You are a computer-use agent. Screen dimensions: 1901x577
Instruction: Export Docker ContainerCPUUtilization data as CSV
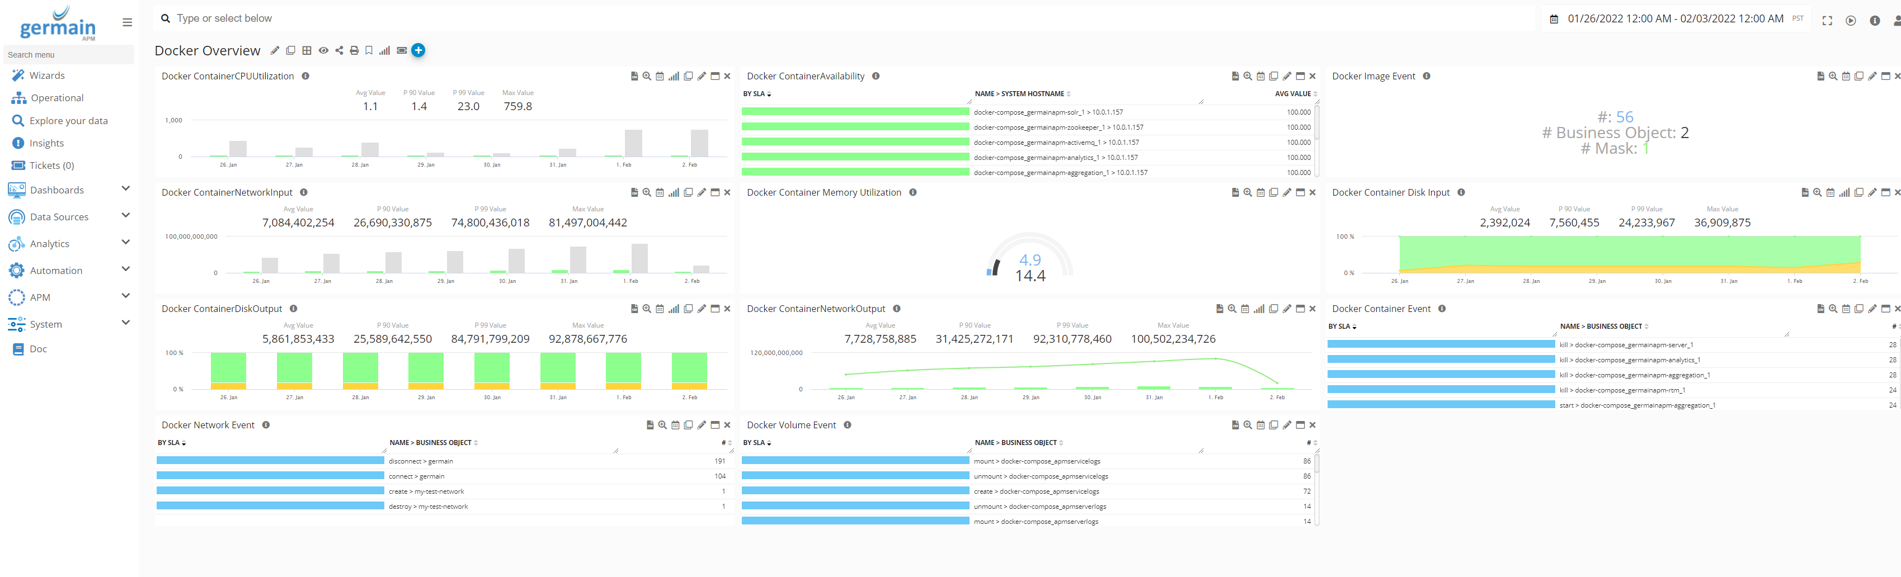click(634, 77)
